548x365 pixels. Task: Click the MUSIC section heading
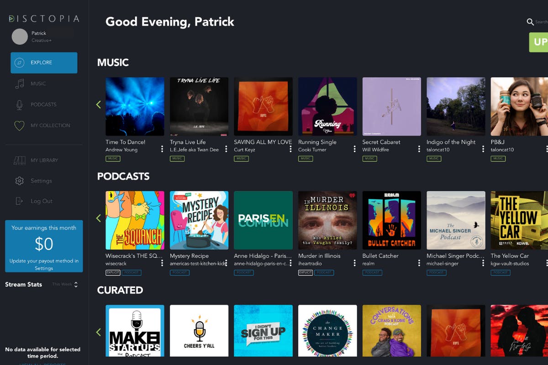(x=113, y=63)
